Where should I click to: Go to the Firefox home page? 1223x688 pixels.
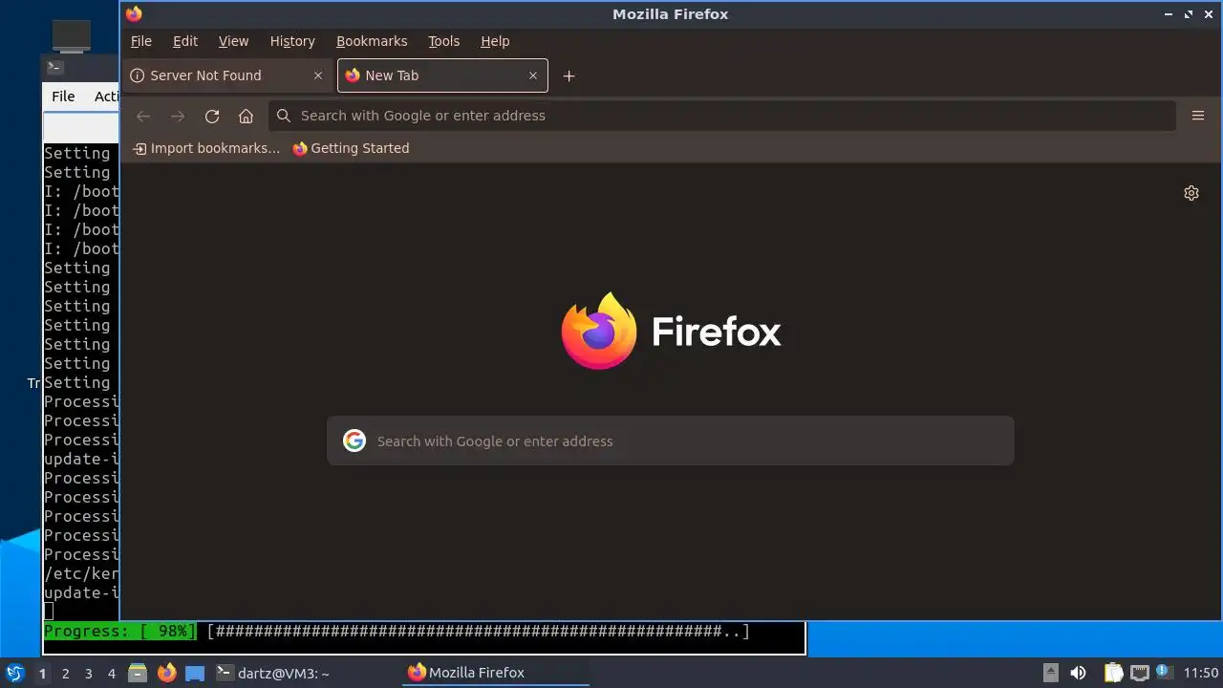coord(246,116)
